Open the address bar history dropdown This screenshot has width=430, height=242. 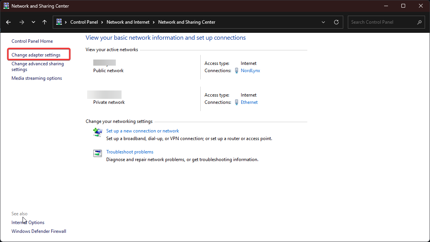click(323, 22)
